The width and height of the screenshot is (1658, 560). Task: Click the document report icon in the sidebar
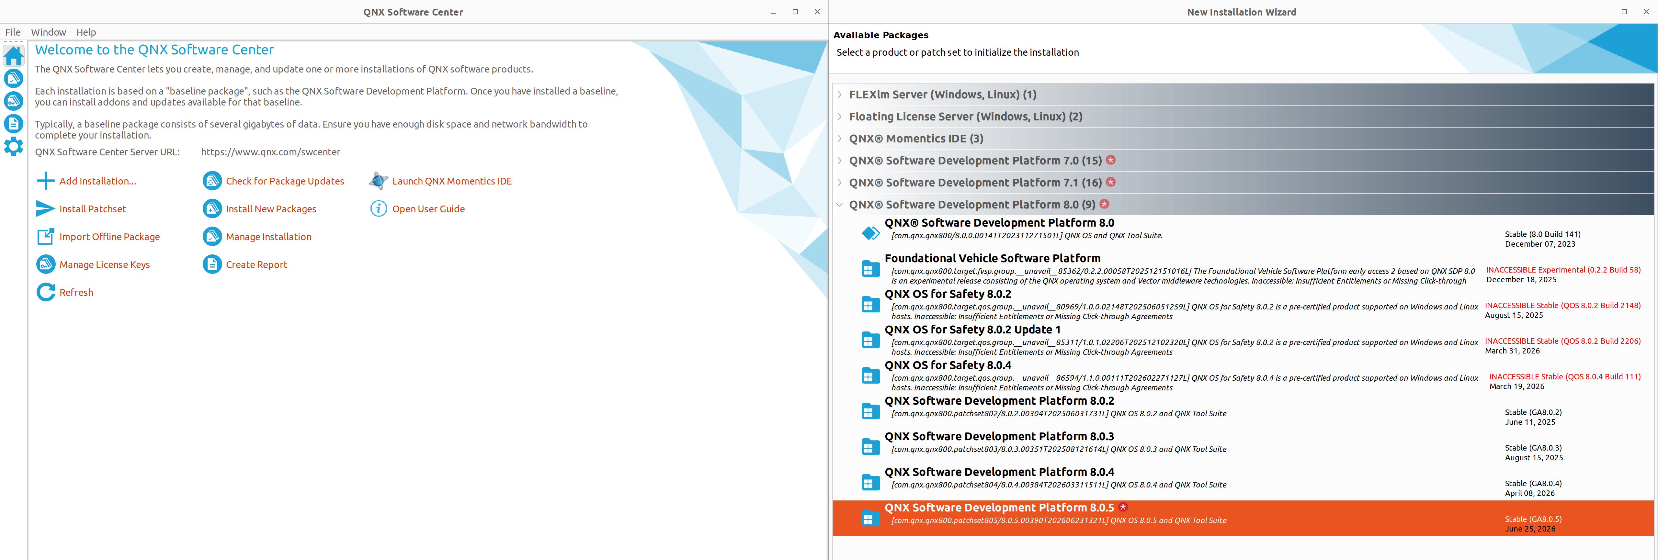tap(14, 123)
